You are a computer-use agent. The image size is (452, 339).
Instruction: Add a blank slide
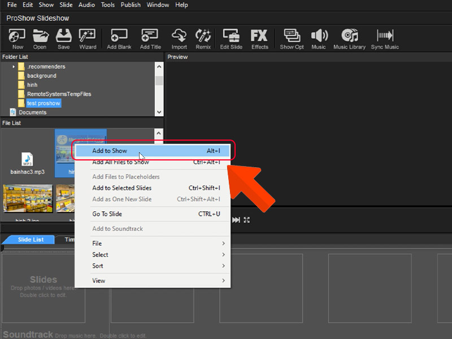pos(118,38)
